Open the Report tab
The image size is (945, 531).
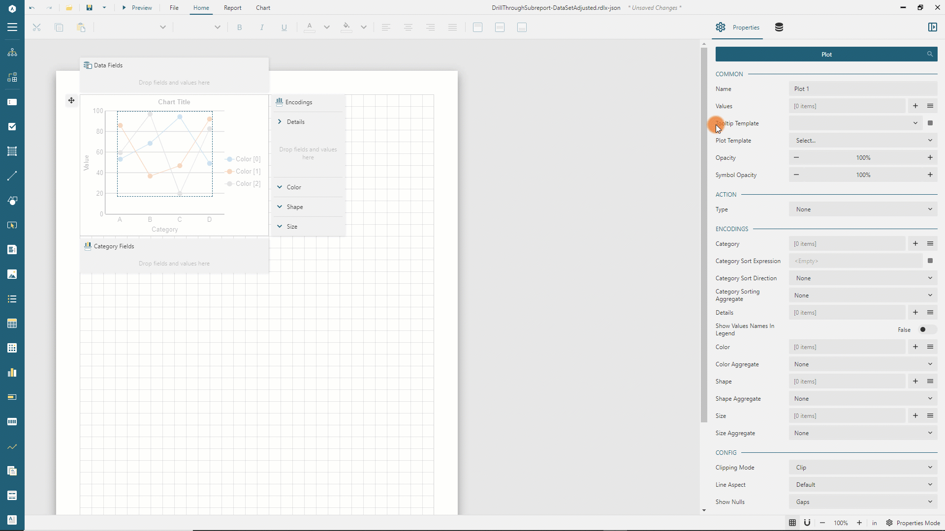point(232,8)
